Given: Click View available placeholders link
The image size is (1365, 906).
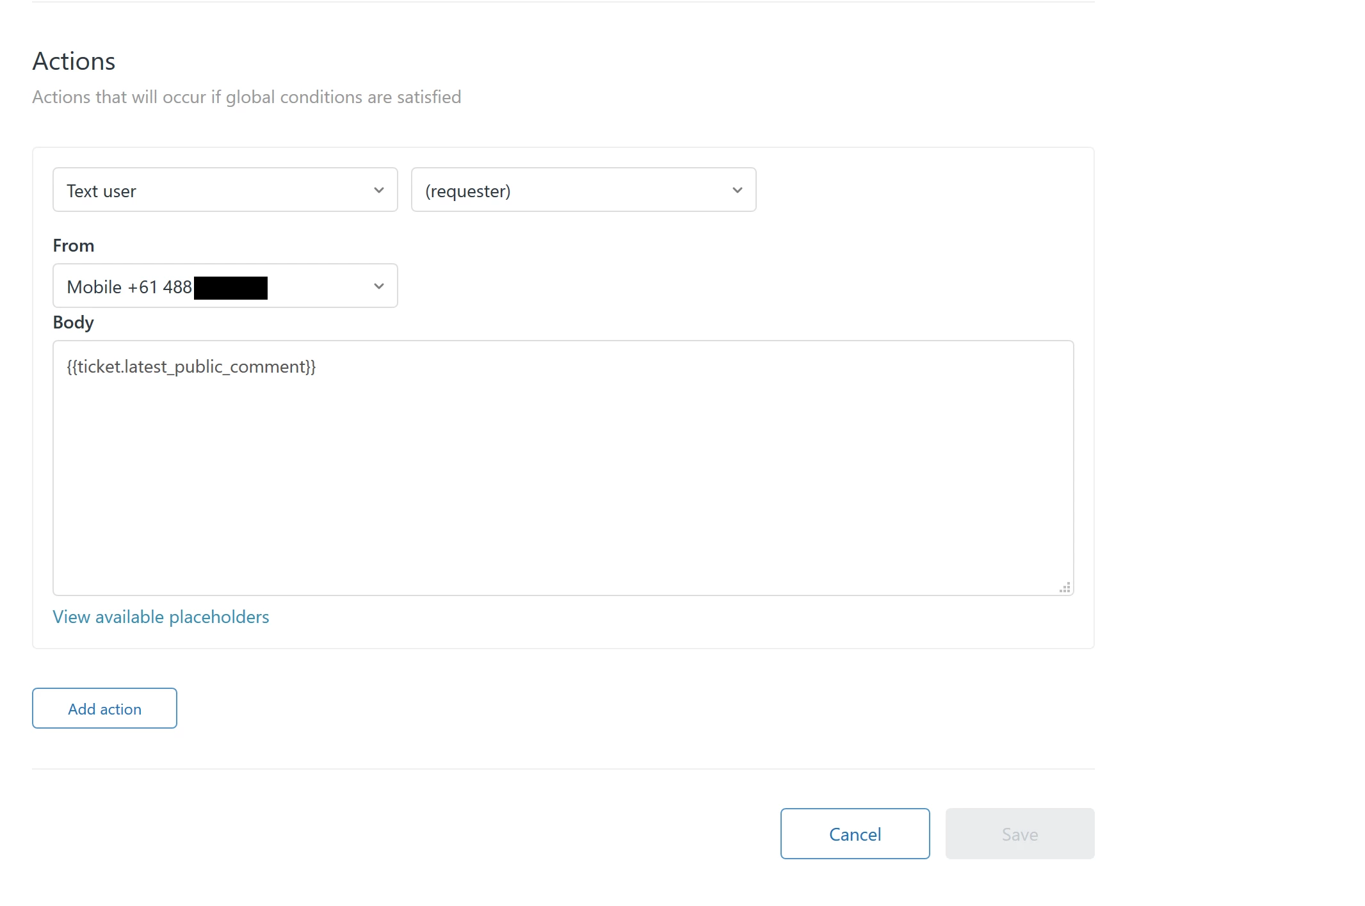Looking at the screenshot, I should click(x=161, y=617).
